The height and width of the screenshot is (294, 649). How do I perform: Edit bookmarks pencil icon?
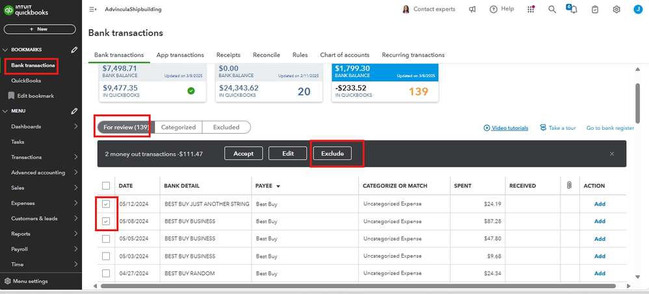point(74,49)
